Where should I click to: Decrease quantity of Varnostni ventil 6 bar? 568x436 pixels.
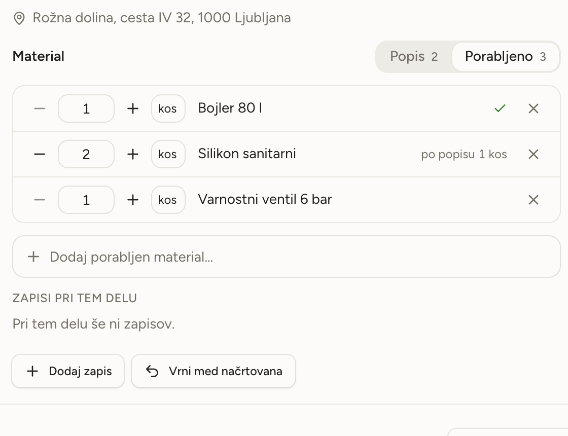tap(40, 200)
